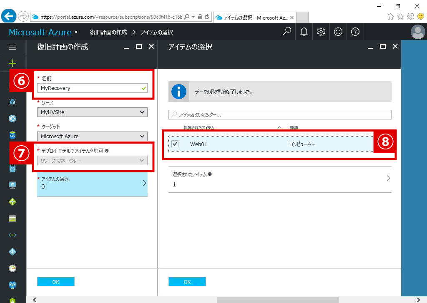
Task: Open portal settings gear
Action: pos(321,32)
